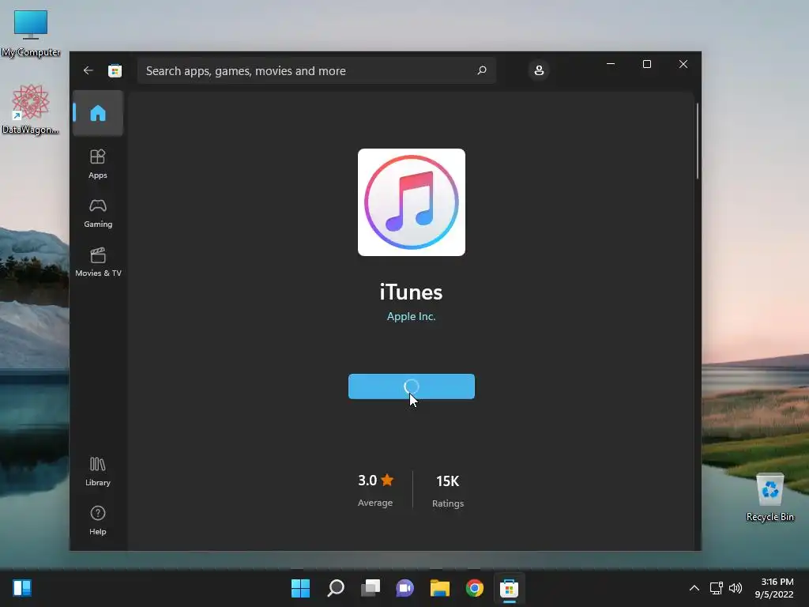Open Movies & TV in sidebar
The width and height of the screenshot is (809, 607).
[x=98, y=262]
